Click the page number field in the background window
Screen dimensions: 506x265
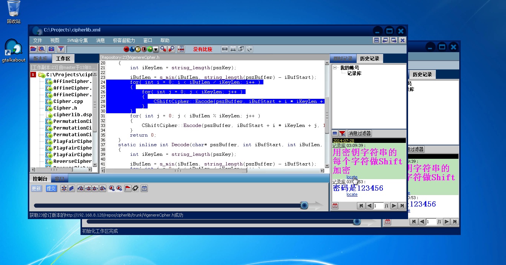coord(431,222)
